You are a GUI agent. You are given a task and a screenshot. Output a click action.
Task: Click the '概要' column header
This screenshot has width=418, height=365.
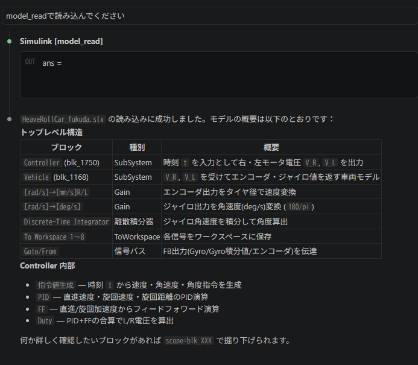click(x=271, y=147)
